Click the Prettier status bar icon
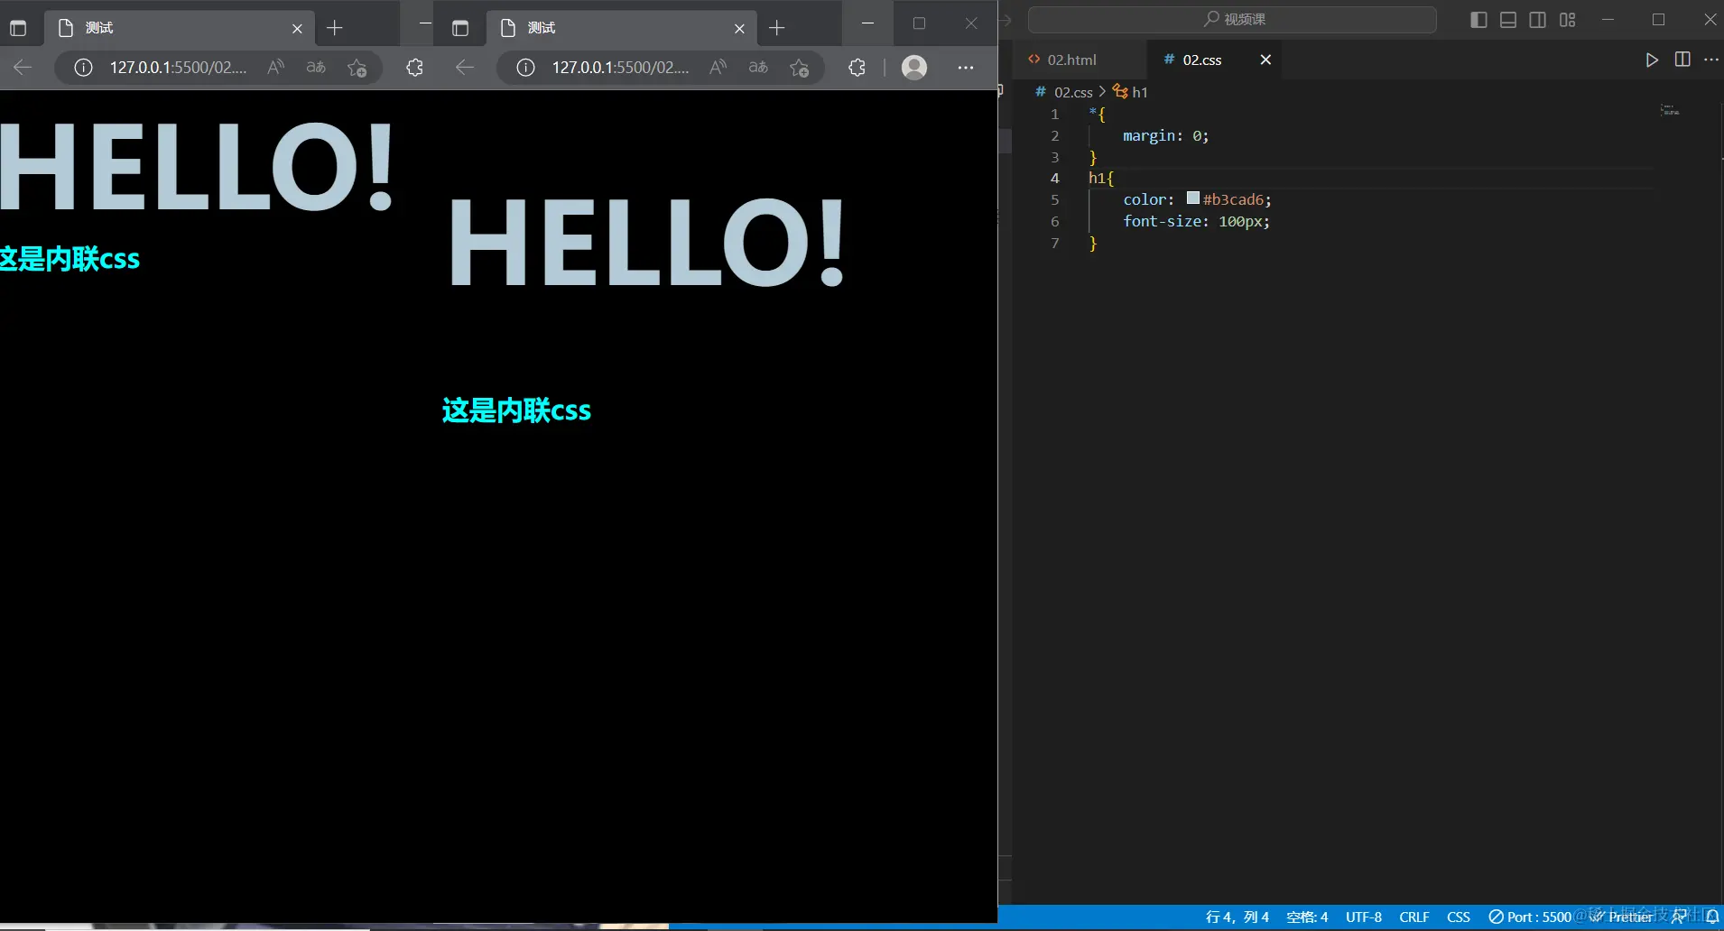Image resolution: width=1724 pixels, height=931 pixels. click(1622, 917)
